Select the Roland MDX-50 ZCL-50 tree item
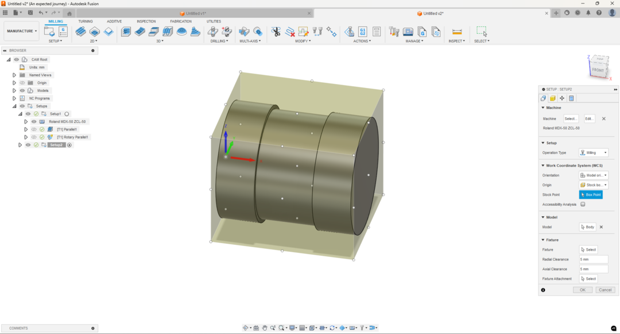 coord(67,121)
